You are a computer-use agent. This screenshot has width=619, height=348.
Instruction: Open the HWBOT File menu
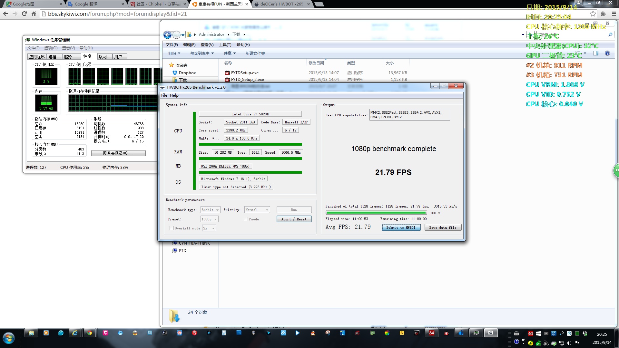pyautogui.click(x=164, y=95)
